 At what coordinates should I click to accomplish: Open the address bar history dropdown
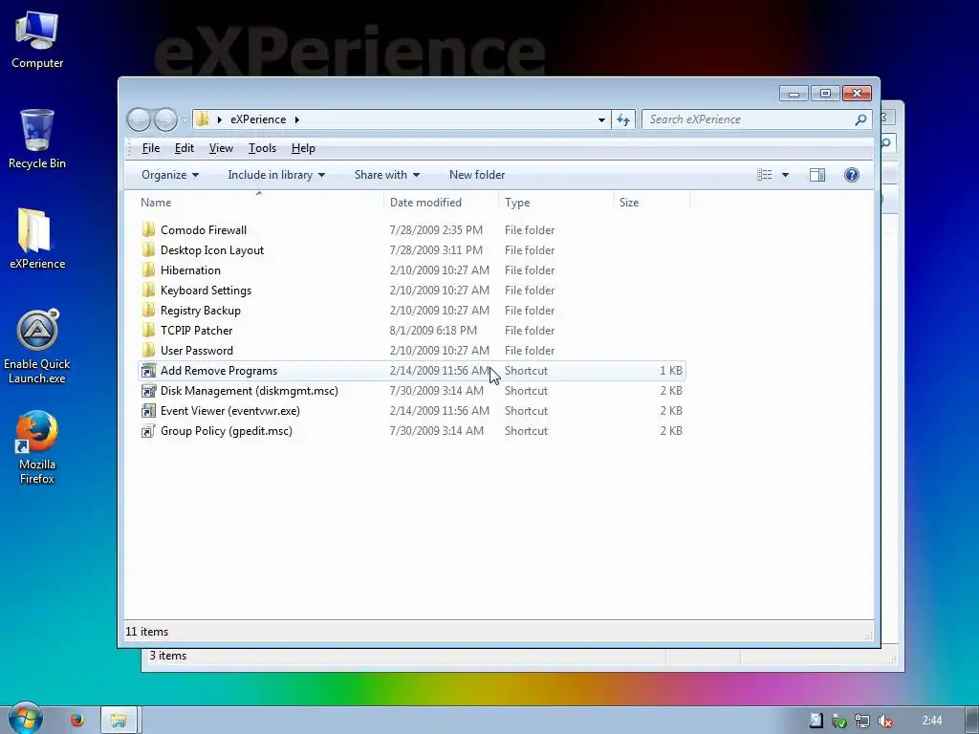click(601, 119)
